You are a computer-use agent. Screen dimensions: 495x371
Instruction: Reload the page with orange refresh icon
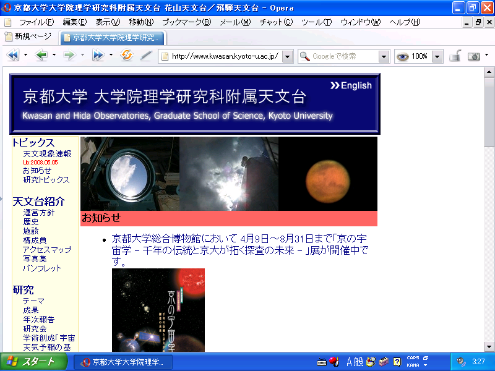point(127,55)
